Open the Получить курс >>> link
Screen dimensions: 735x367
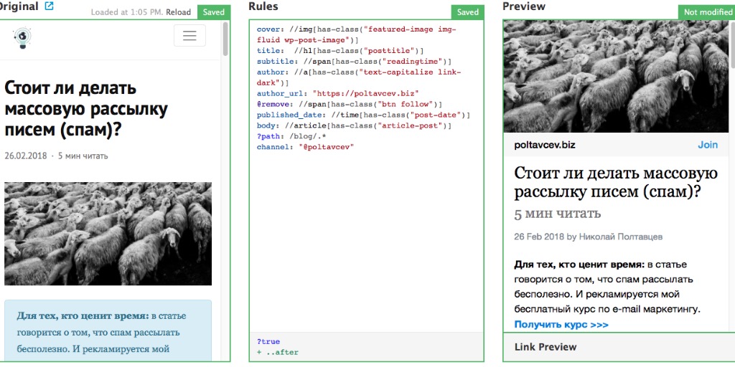(x=561, y=325)
